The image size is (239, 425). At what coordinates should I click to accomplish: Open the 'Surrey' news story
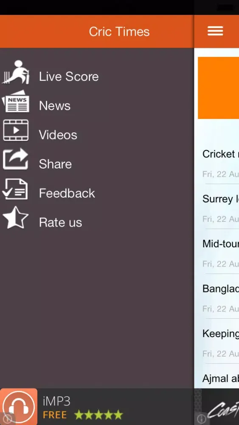point(221,199)
